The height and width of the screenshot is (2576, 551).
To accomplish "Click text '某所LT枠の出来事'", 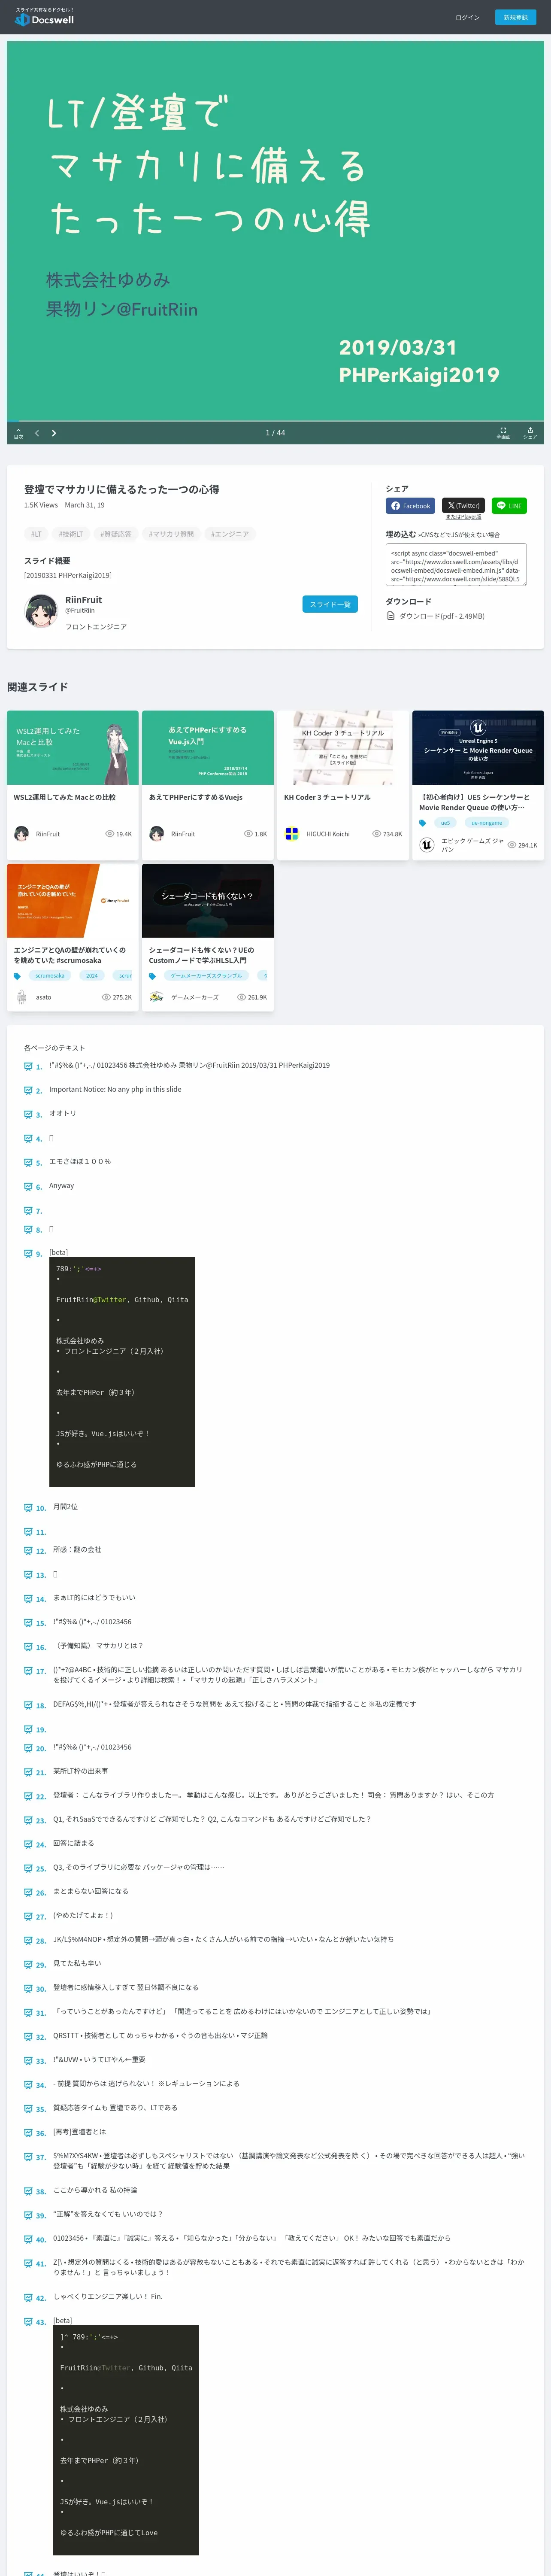I will coord(81,1771).
